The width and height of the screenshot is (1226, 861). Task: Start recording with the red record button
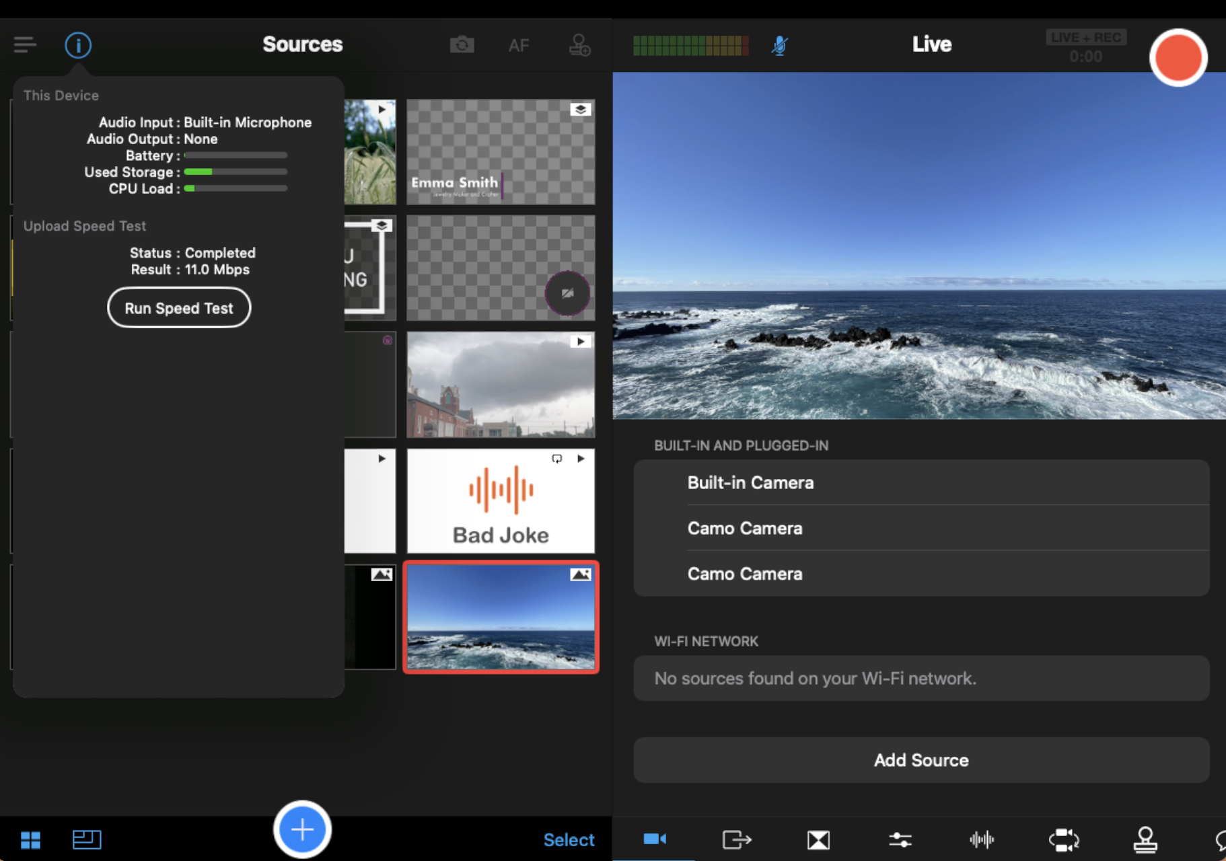pyautogui.click(x=1178, y=58)
